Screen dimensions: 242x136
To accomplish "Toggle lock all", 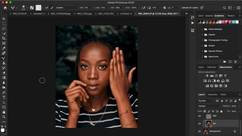I will pos(221,111).
